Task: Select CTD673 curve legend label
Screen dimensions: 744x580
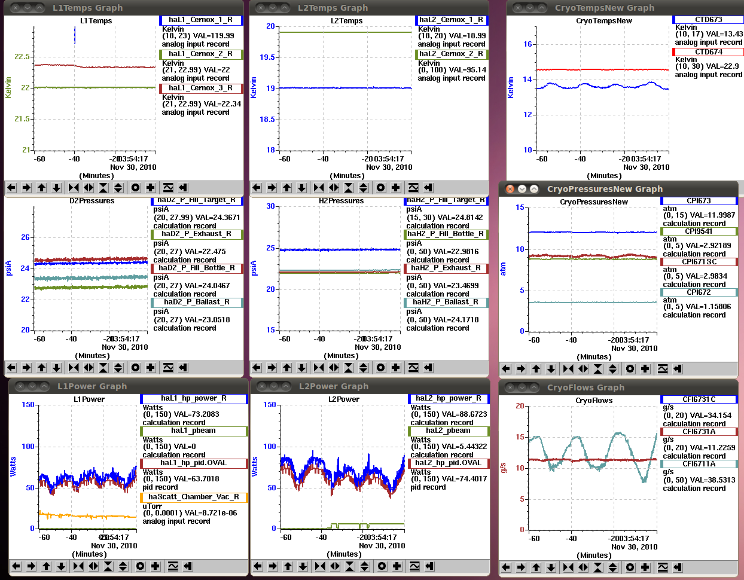Action: click(708, 20)
